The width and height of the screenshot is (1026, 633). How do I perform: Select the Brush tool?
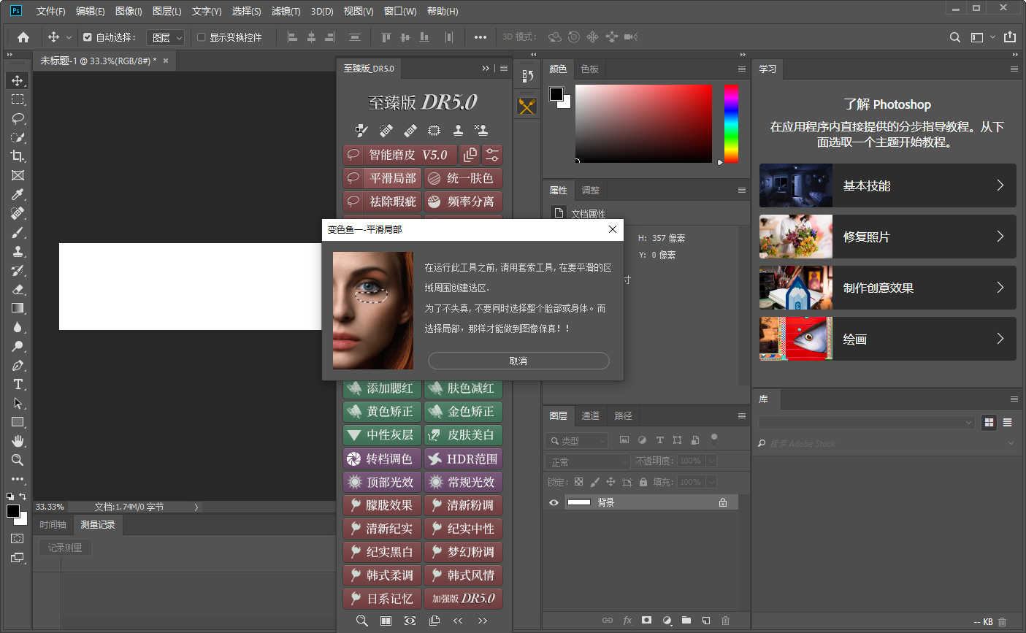pyautogui.click(x=18, y=232)
